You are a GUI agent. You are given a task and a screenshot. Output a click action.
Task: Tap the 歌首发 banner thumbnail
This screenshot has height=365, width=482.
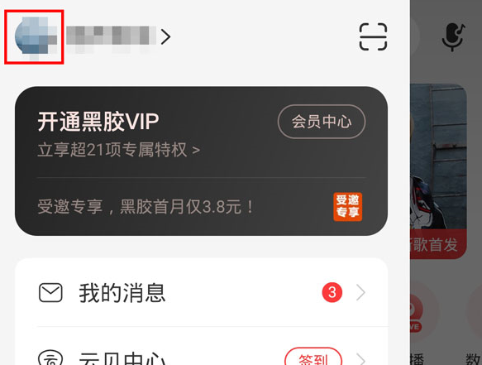(439, 171)
